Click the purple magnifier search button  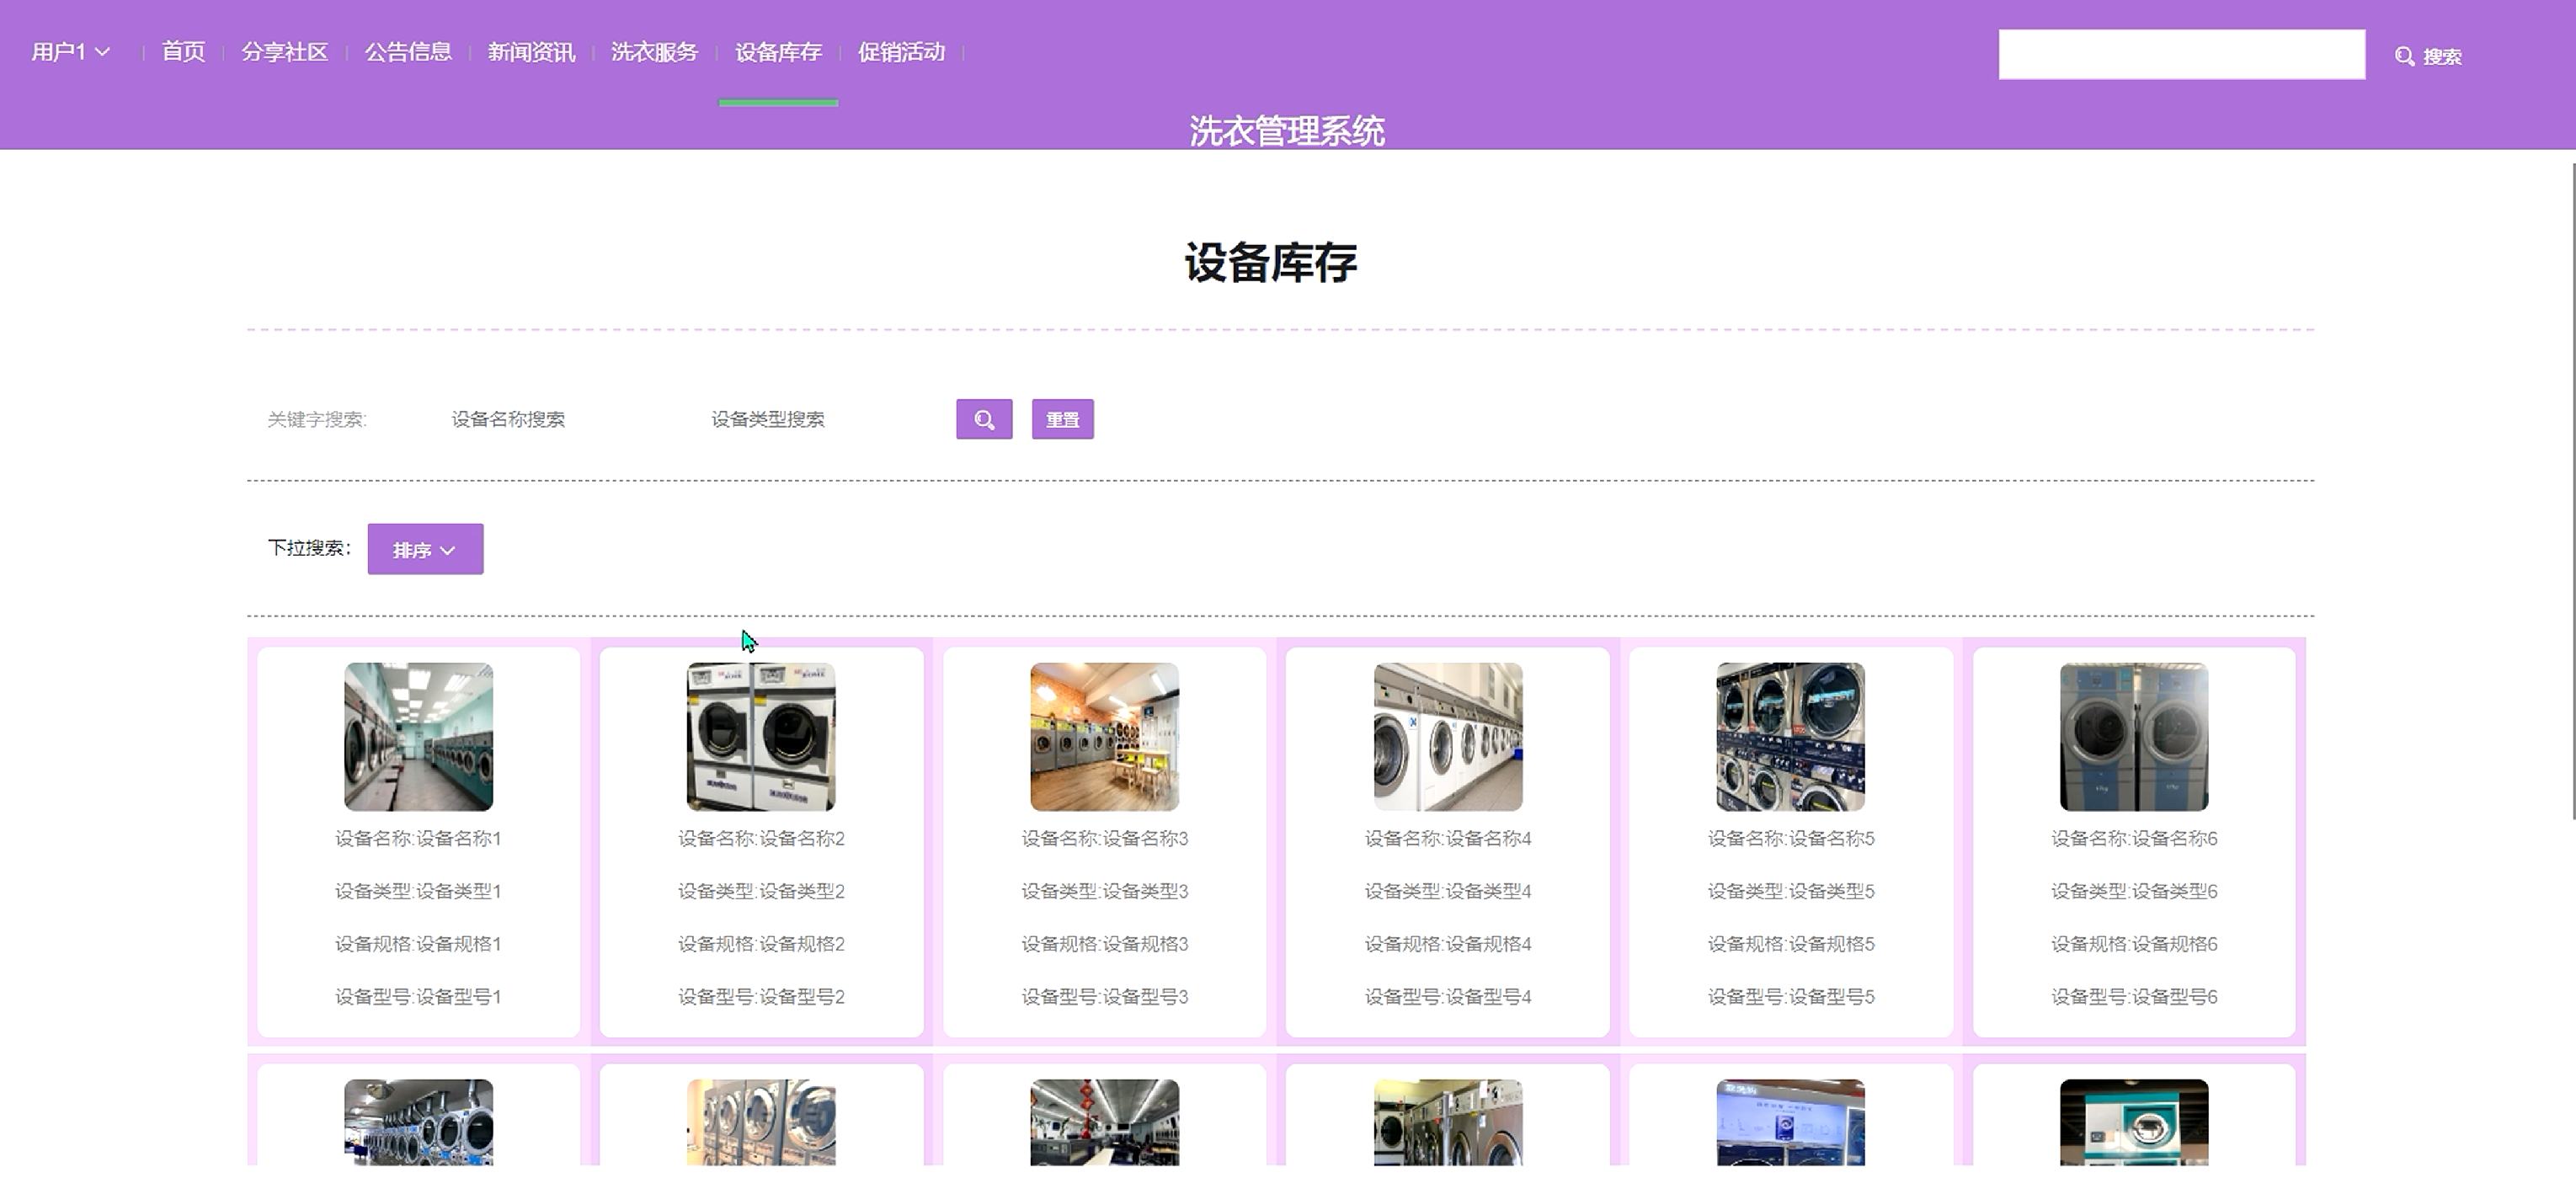click(x=983, y=419)
